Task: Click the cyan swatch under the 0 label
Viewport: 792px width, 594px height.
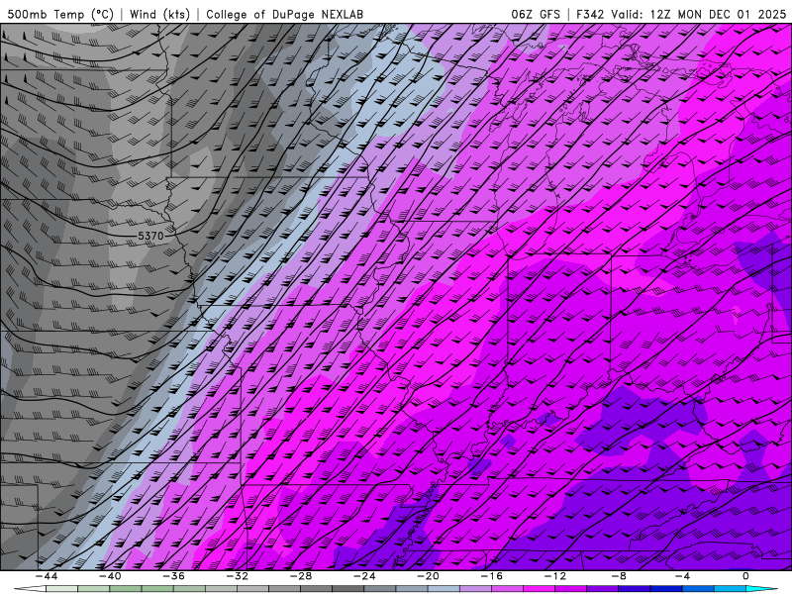Action: (x=754, y=589)
